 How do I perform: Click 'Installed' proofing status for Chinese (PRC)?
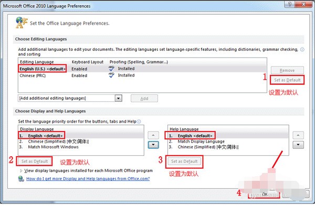coord(126,75)
